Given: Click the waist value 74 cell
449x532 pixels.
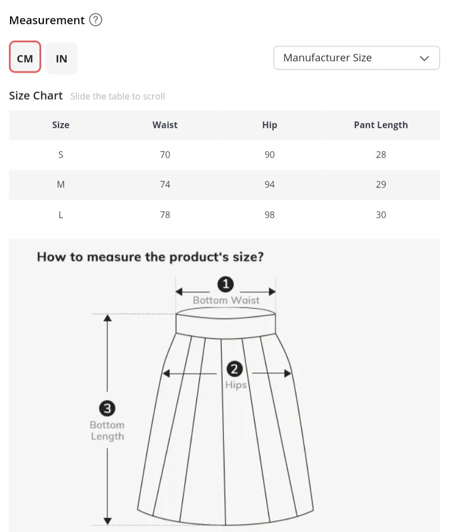Looking at the screenshot, I should point(165,185).
